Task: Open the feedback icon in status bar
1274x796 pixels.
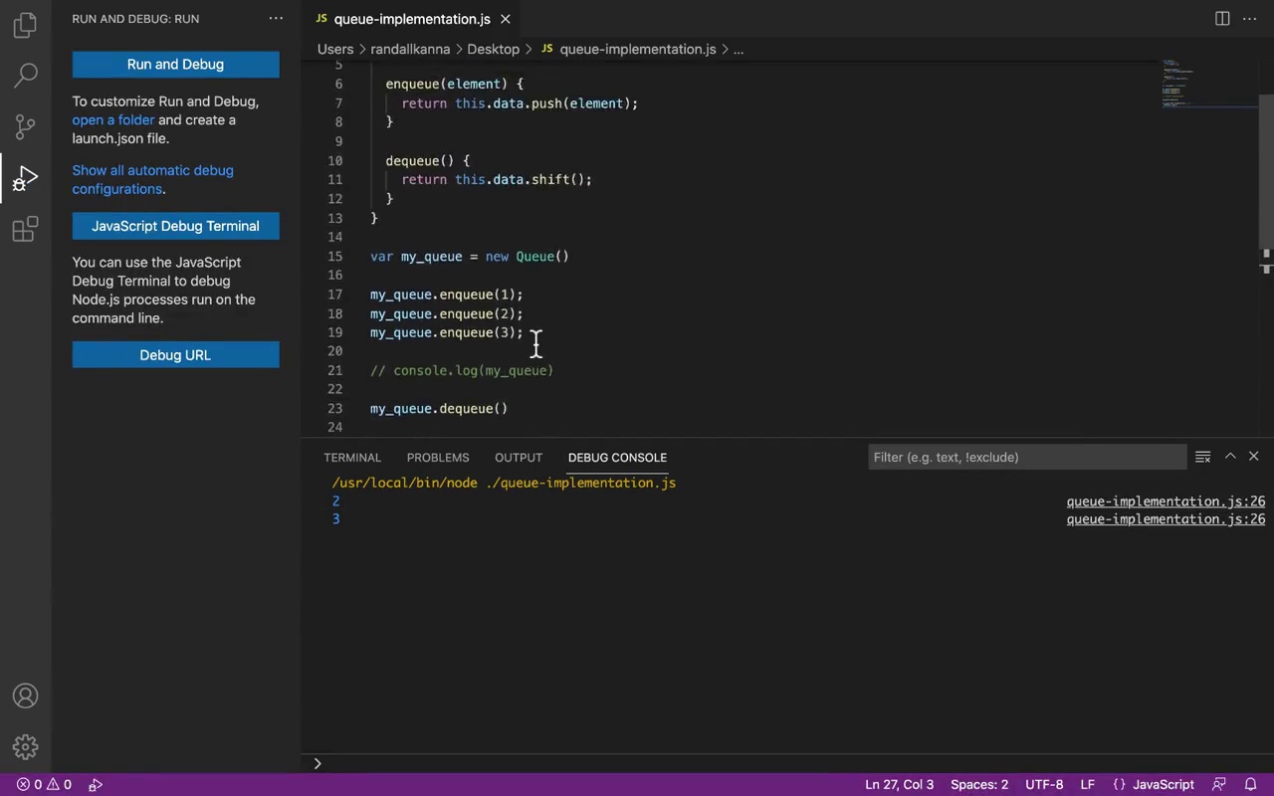Action: (1217, 784)
